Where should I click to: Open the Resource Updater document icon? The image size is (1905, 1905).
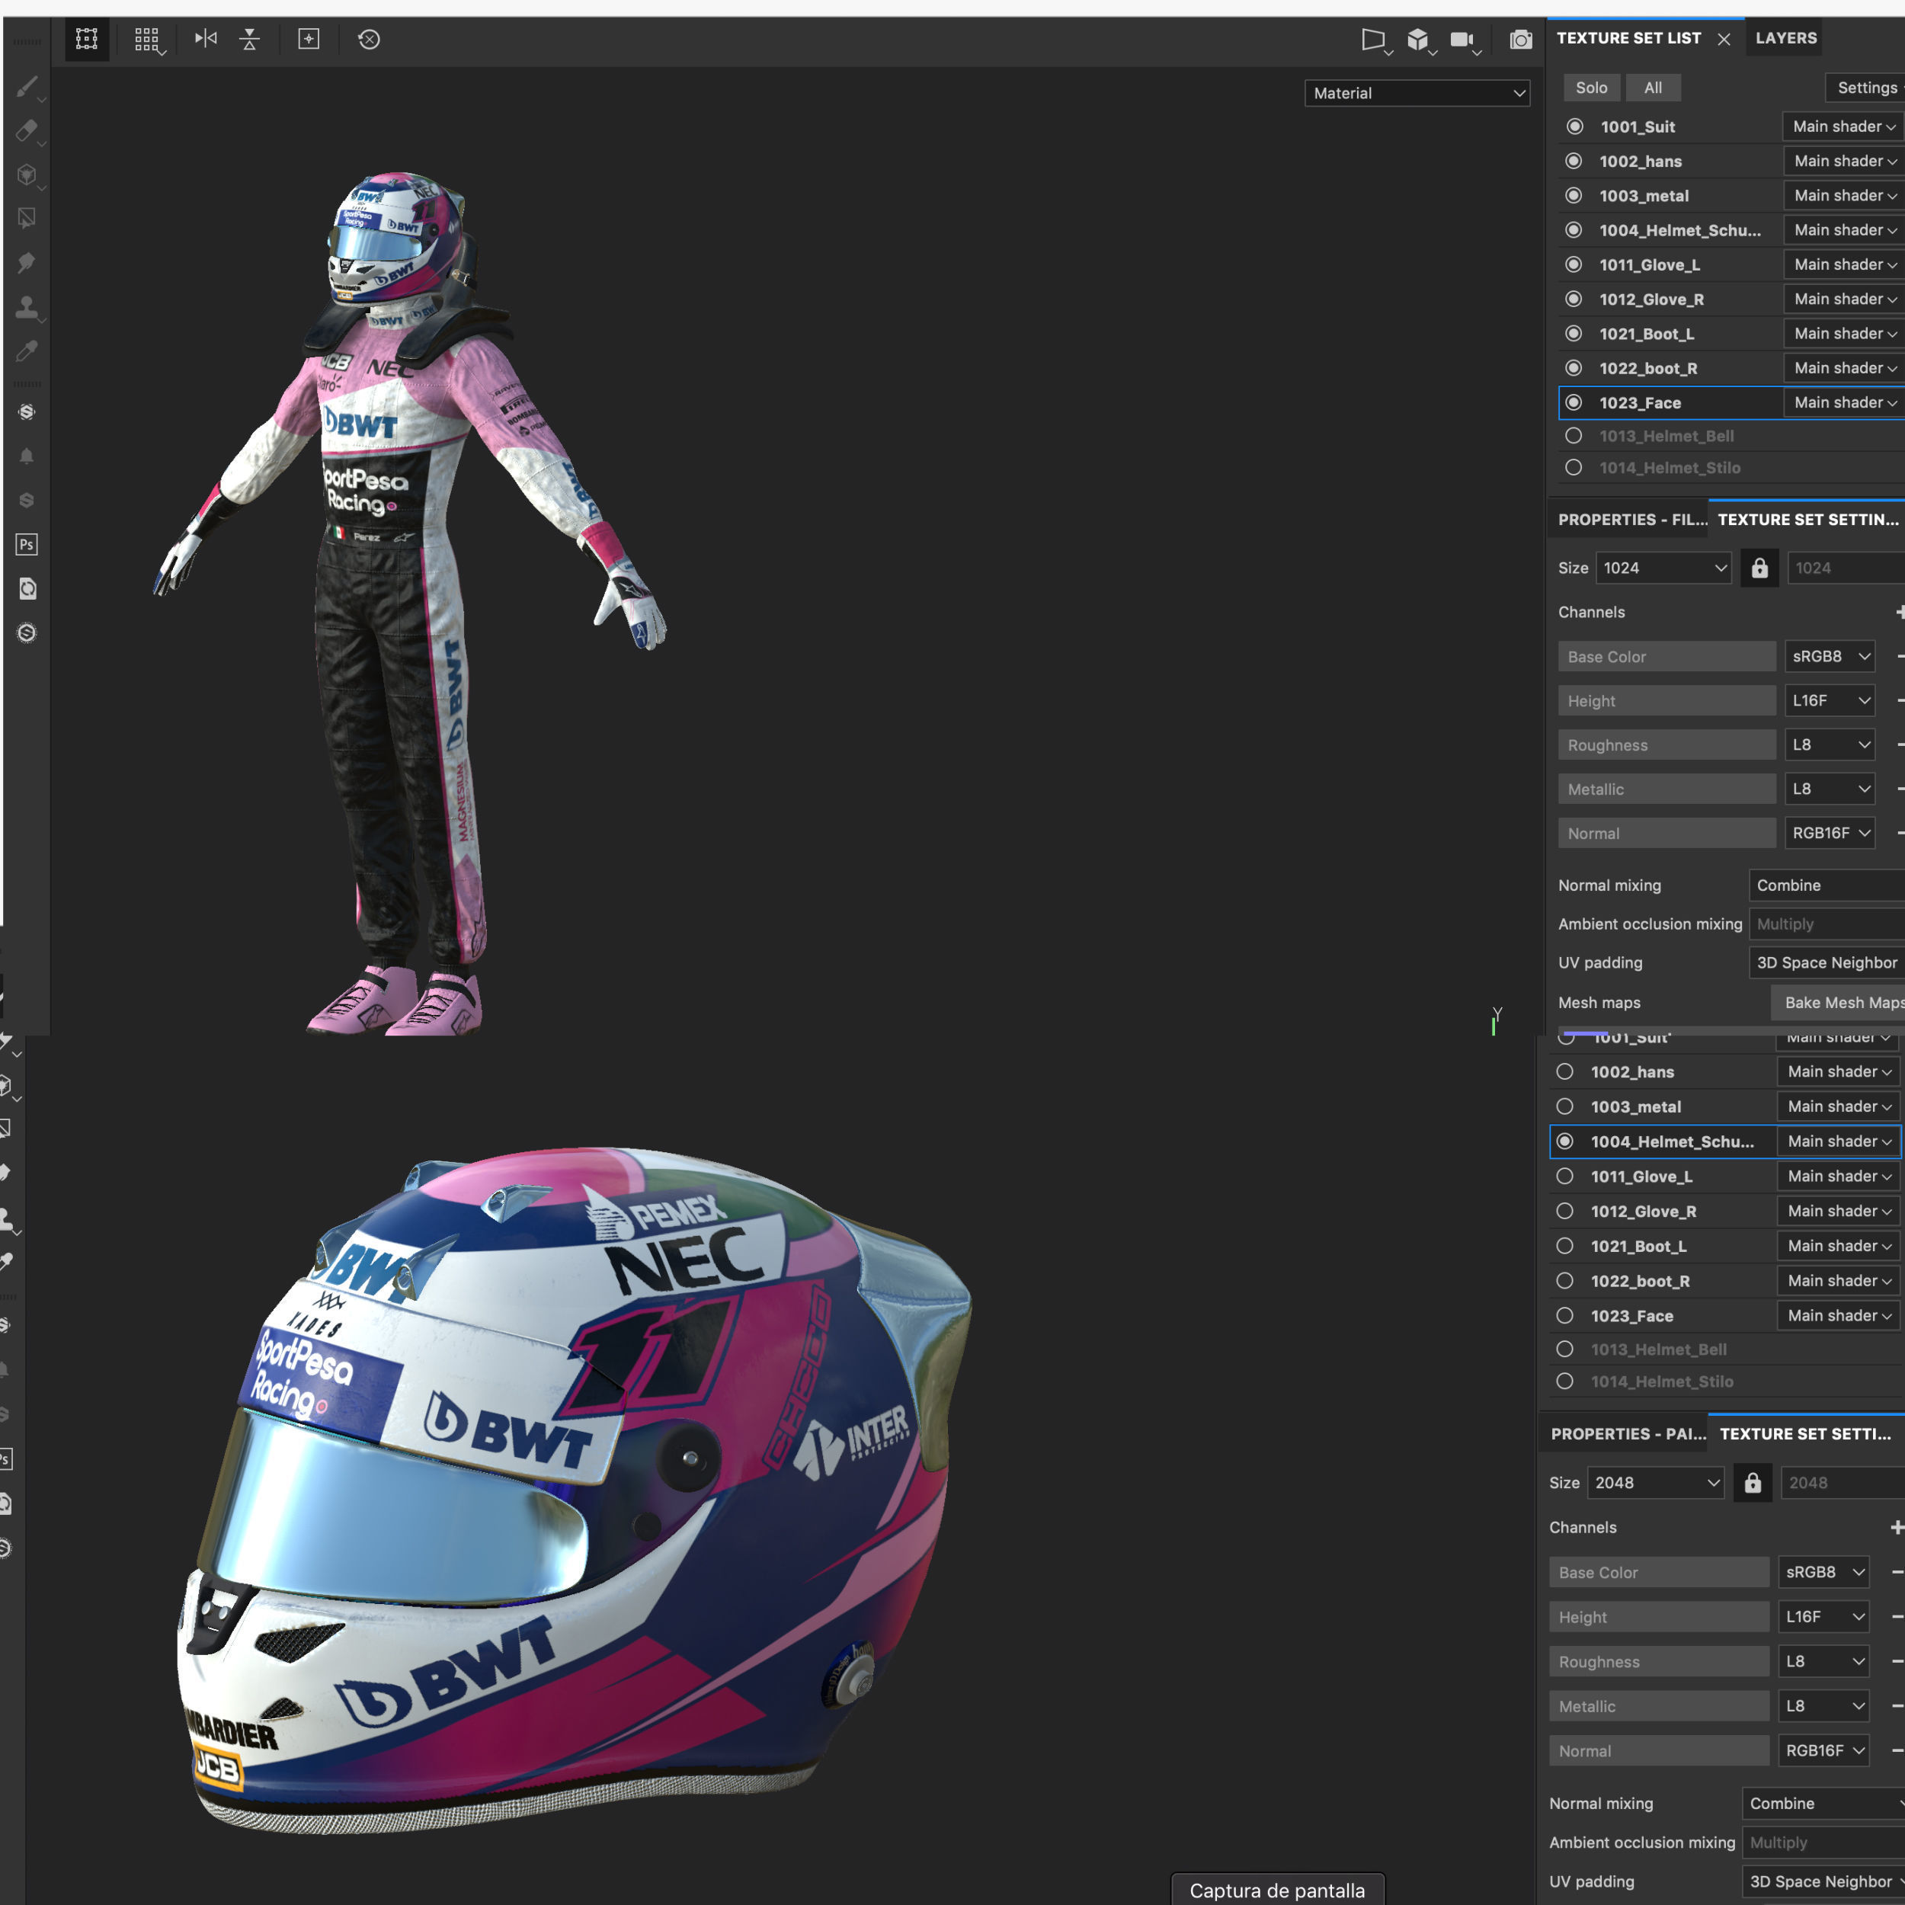(27, 589)
